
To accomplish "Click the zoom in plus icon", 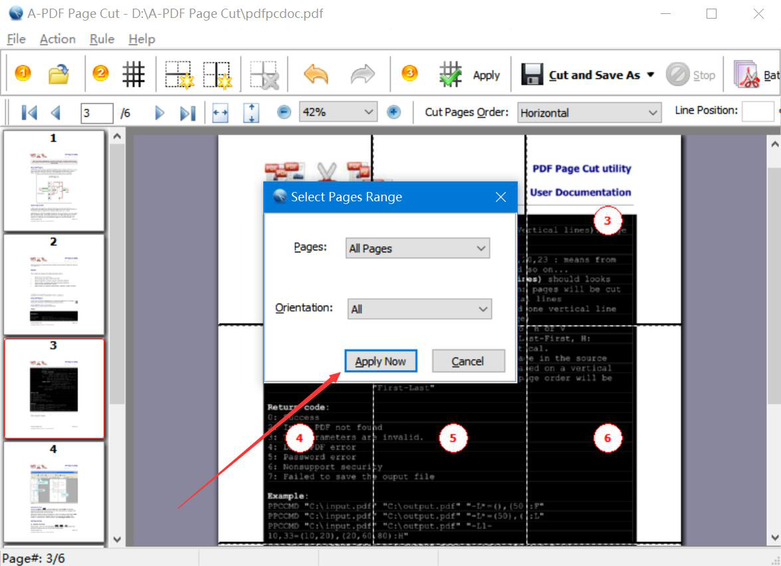I will pyautogui.click(x=393, y=112).
